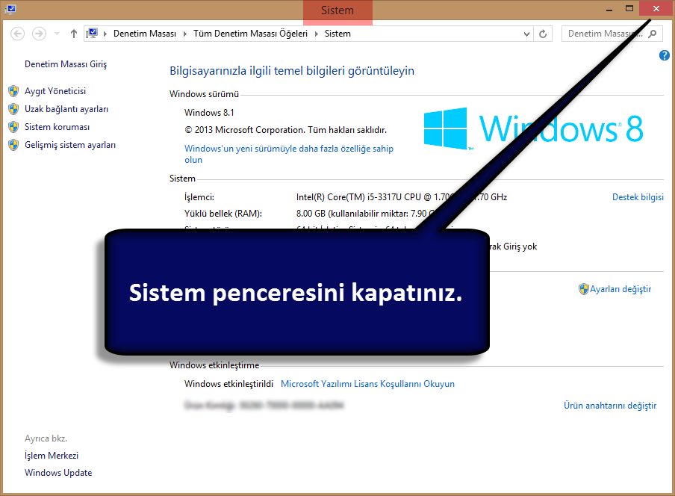Open the address bar history dropdown

click(526, 34)
